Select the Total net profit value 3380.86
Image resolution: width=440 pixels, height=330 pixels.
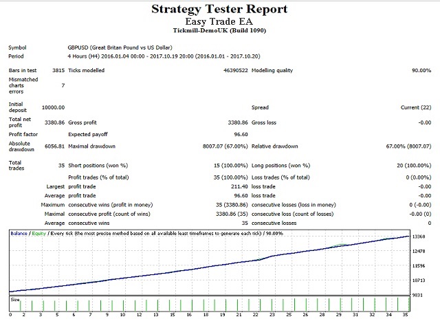point(55,122)
